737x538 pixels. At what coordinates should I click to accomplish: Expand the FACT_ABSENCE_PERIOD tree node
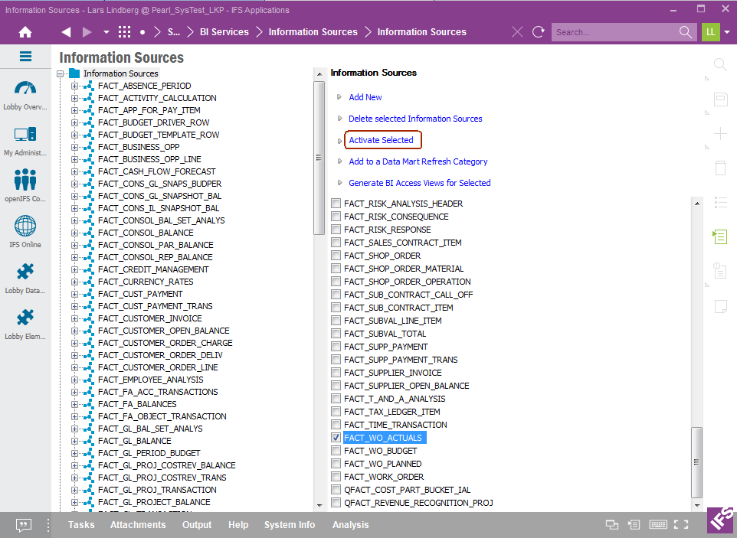[75, 86]
